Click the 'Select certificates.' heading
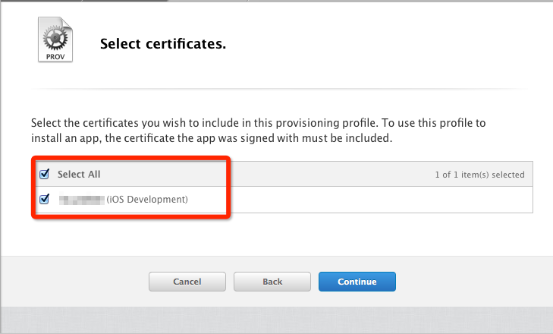 (163, 44)
